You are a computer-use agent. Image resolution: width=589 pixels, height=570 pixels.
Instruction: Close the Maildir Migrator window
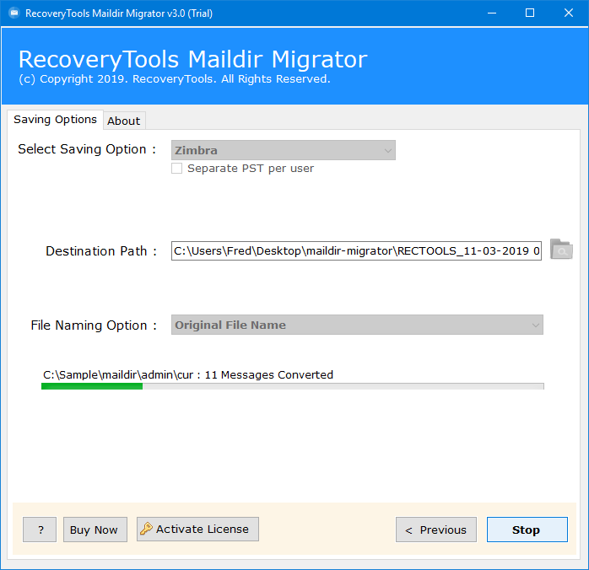point(569,13)
